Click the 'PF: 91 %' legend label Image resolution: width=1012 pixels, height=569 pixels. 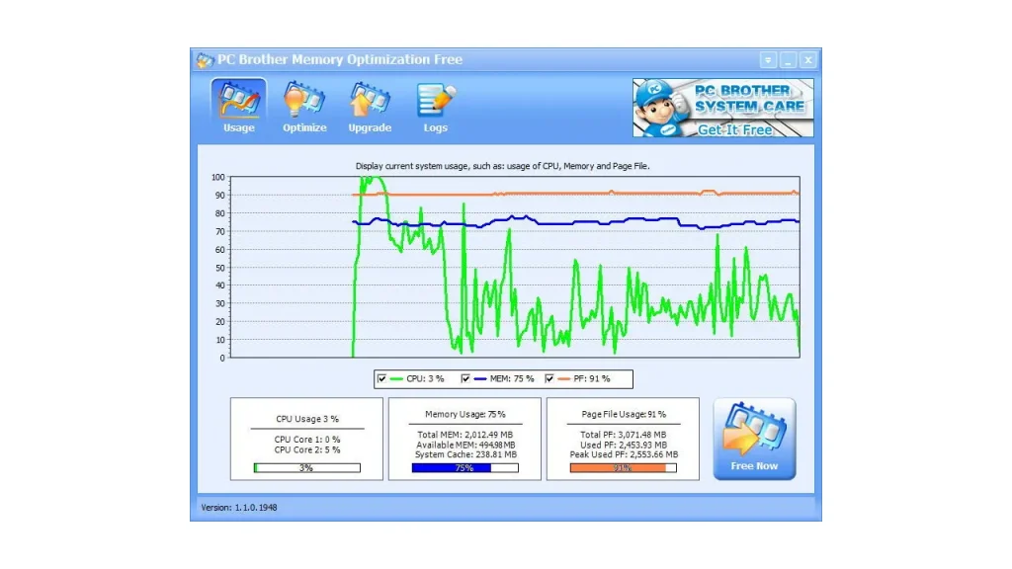pyautogui.click(x=592, y=378)
